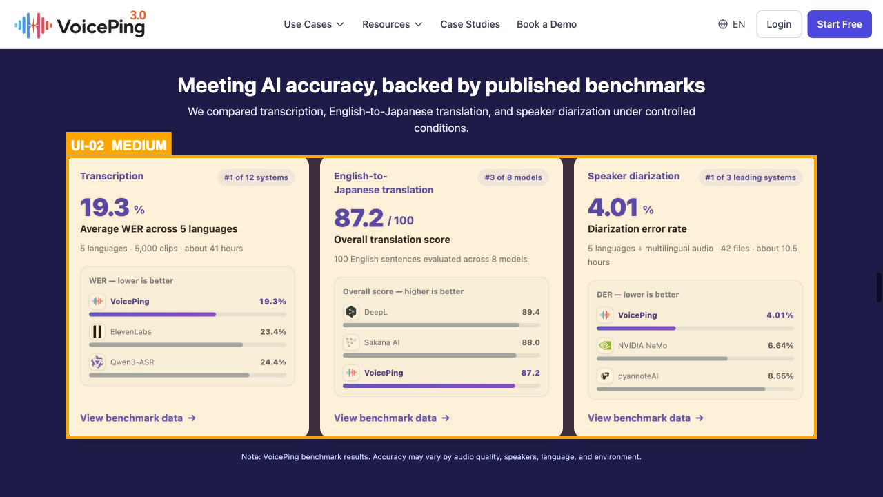883x497 pixels.
Task: Click the page vertical scrollbar thumb
Action: [x=879, y=287]
